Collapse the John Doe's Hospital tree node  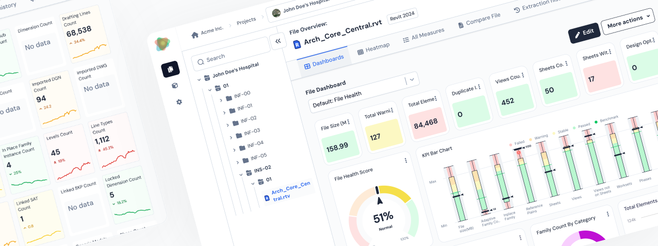(x=199, y=79)
